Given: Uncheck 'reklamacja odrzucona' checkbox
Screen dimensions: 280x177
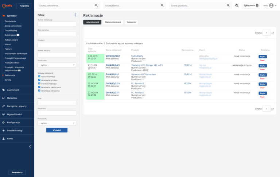Looking at the screenshot, I should (x=39, y=91).
